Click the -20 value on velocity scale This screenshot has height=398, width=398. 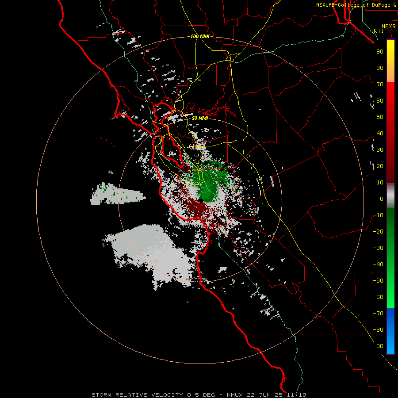coord(378,231)
